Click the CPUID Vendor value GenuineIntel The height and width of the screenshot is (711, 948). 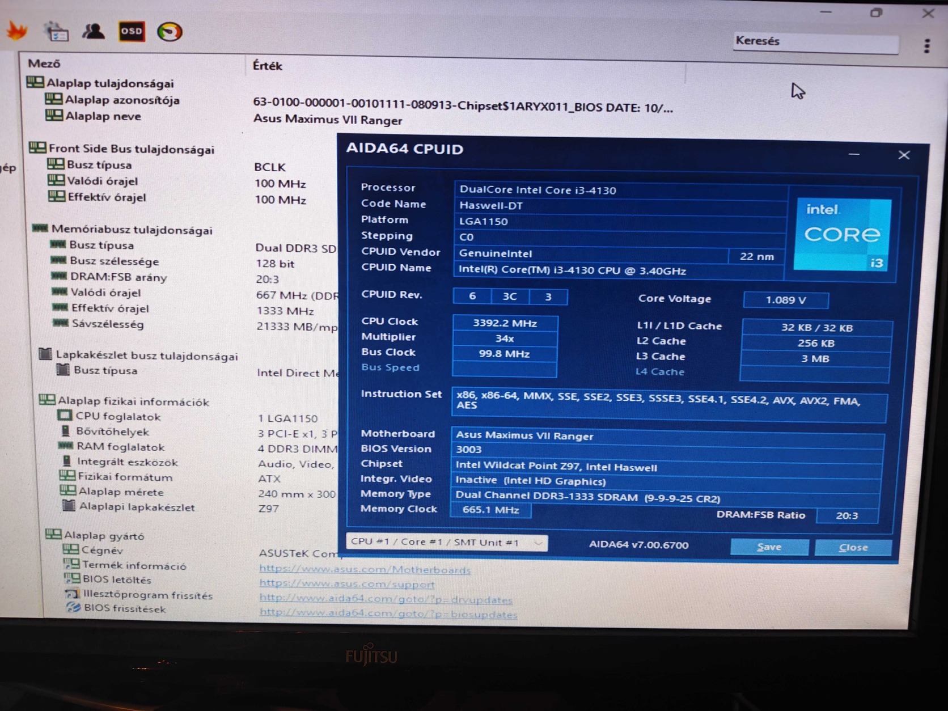pyautogui.click(x=591, y=253)
